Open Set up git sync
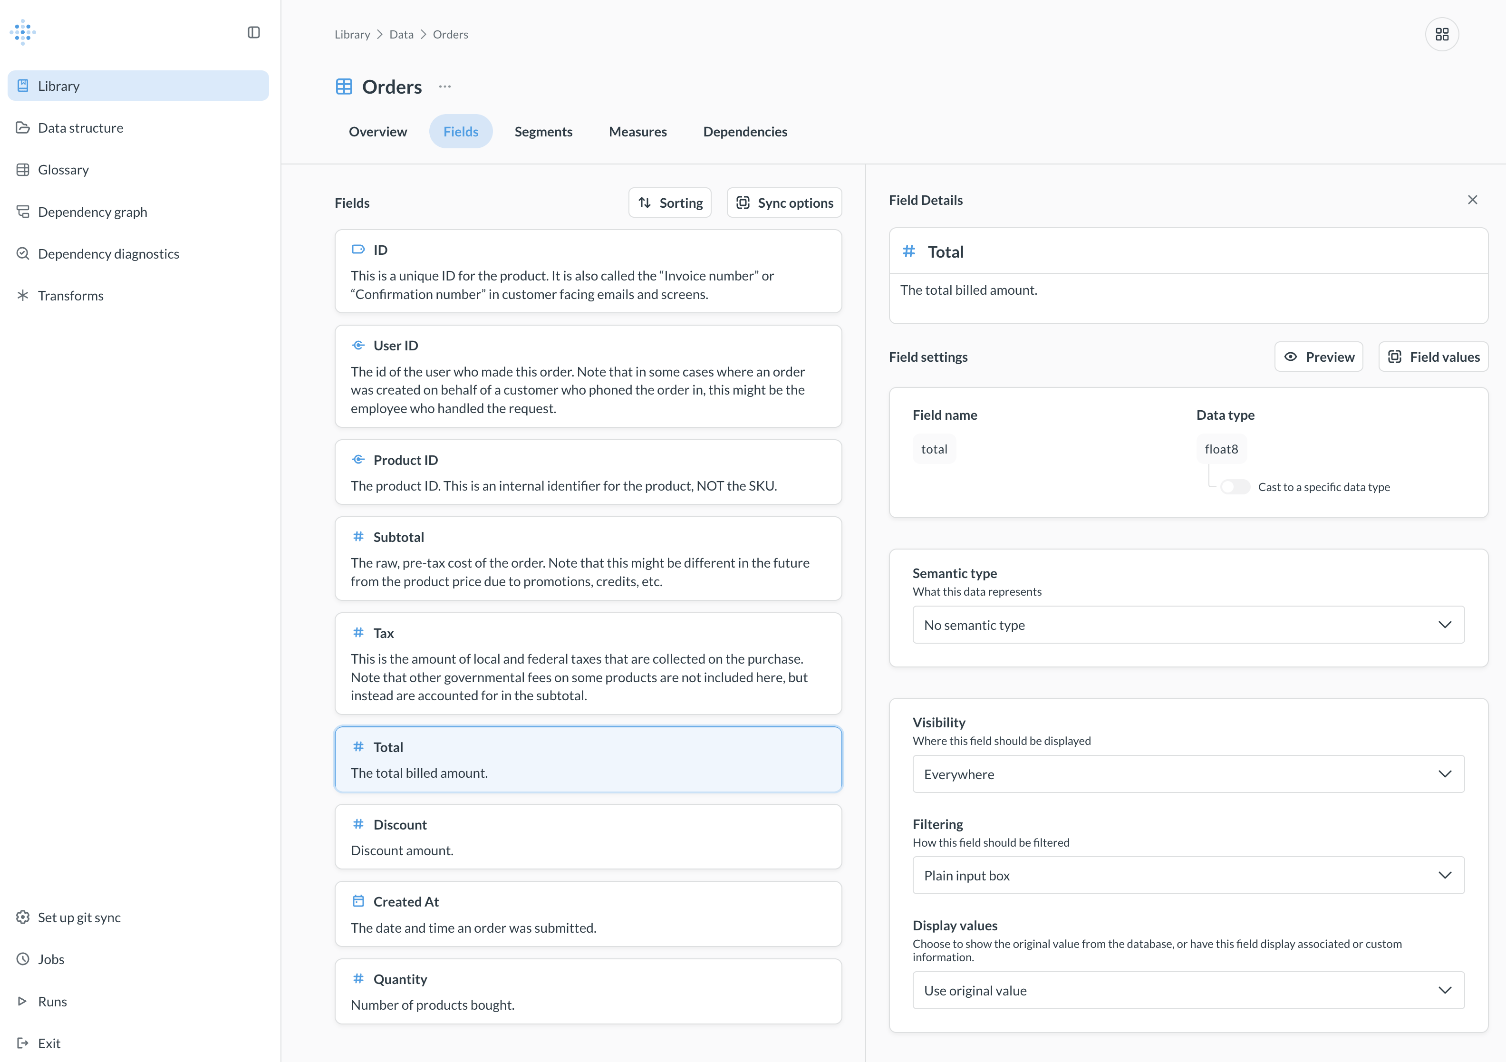 [x=78, y=917]
